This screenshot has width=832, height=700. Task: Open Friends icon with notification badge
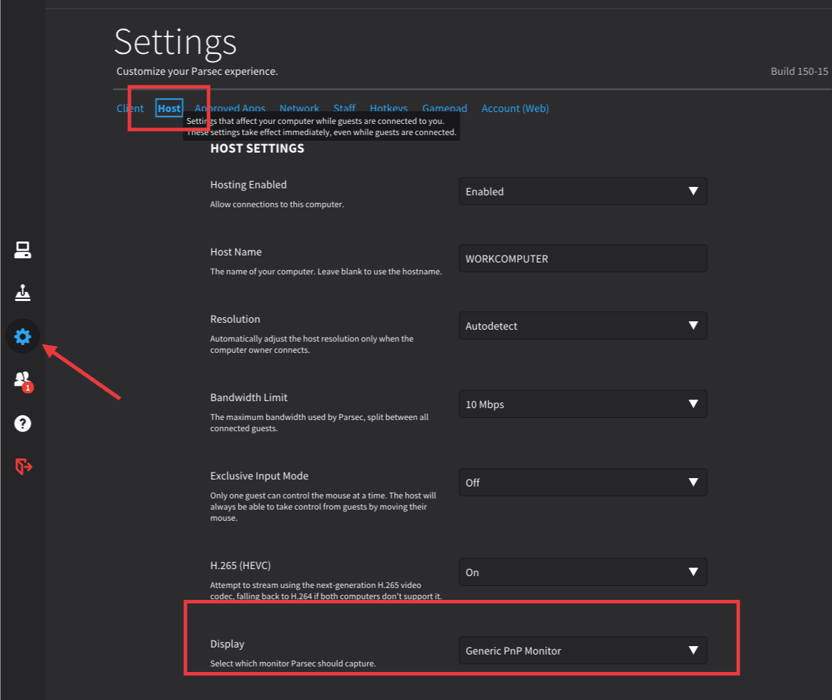click(x=22, y=380)
